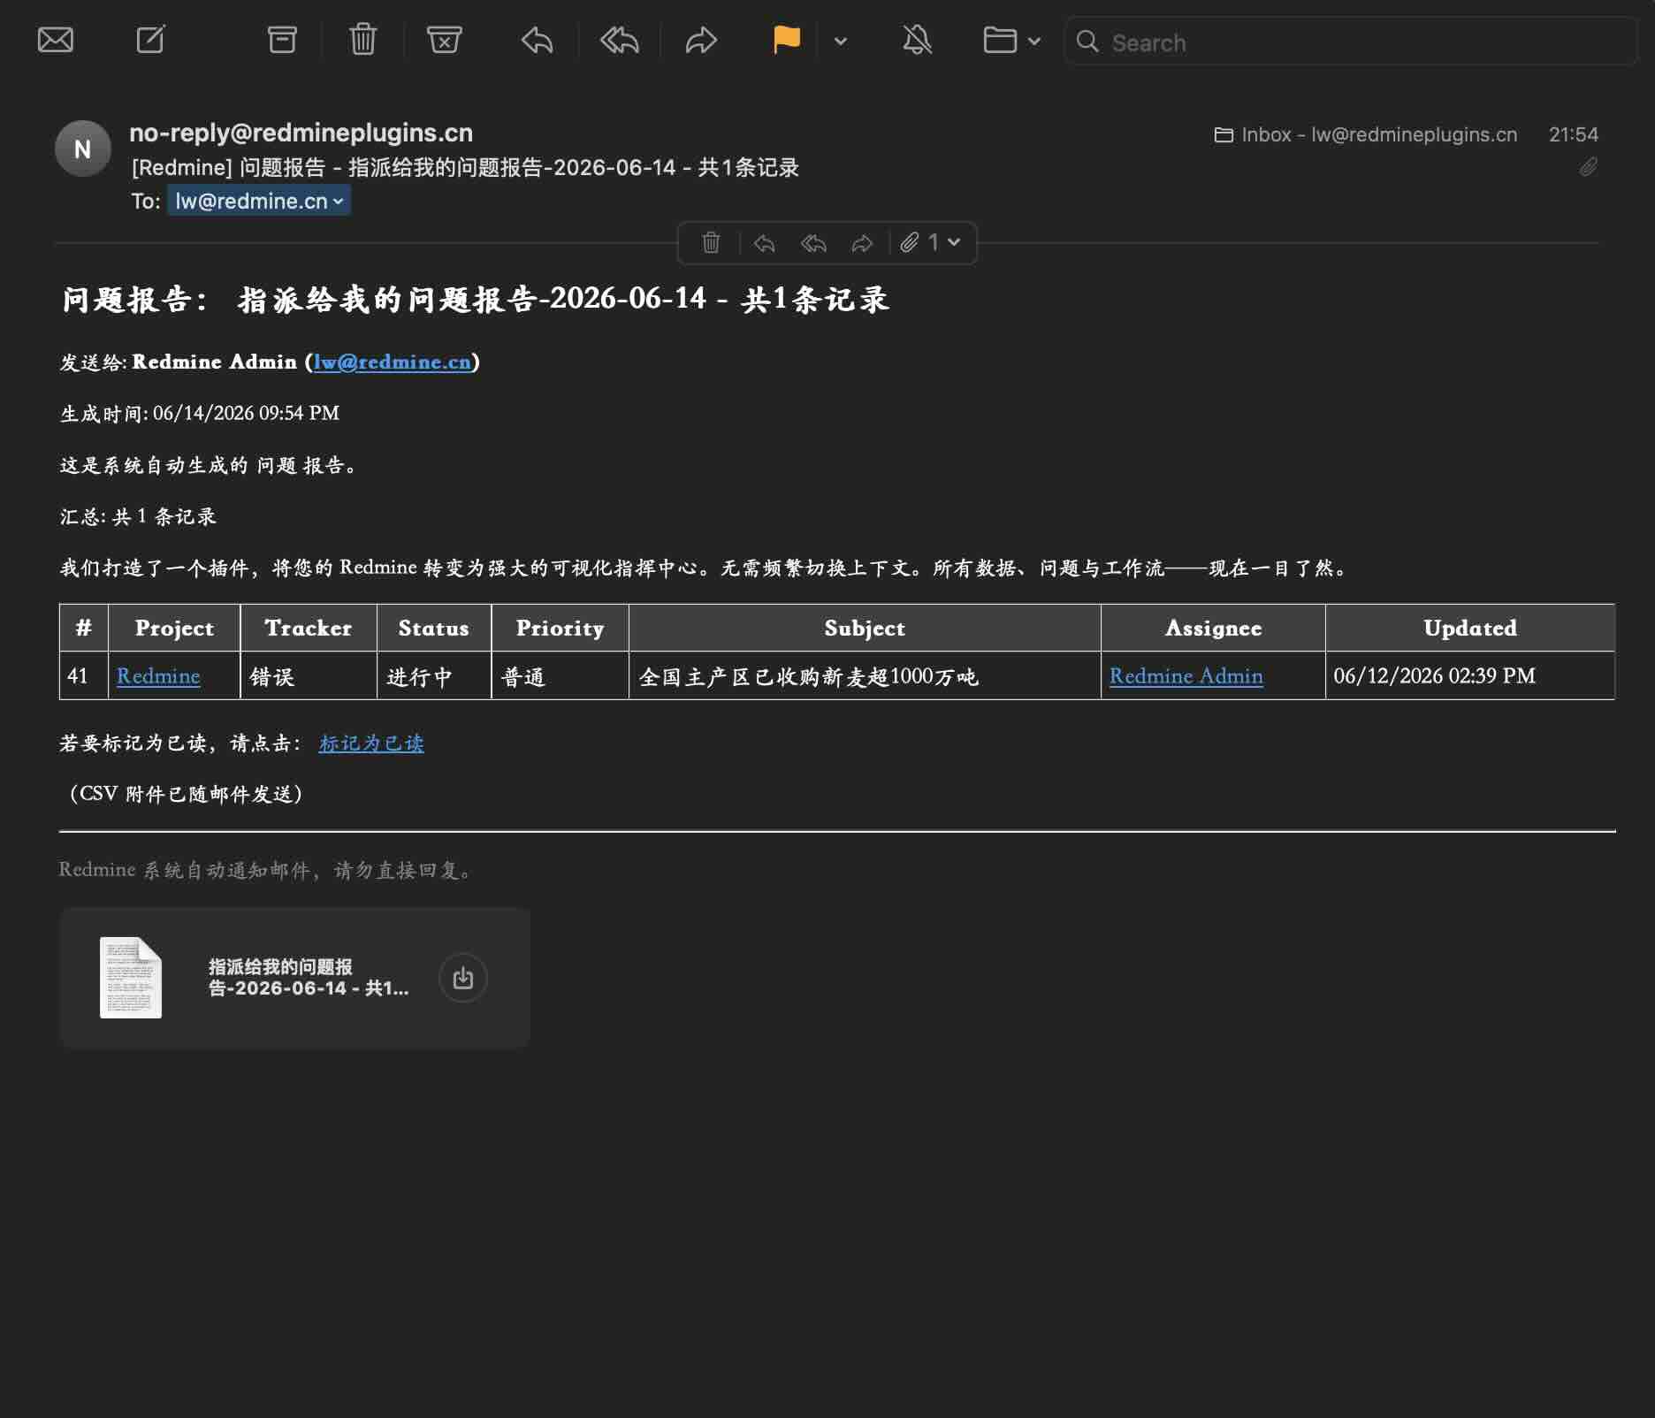Click subject 全国主产区已收购新麦超1000万吨

tap(808, 676)
